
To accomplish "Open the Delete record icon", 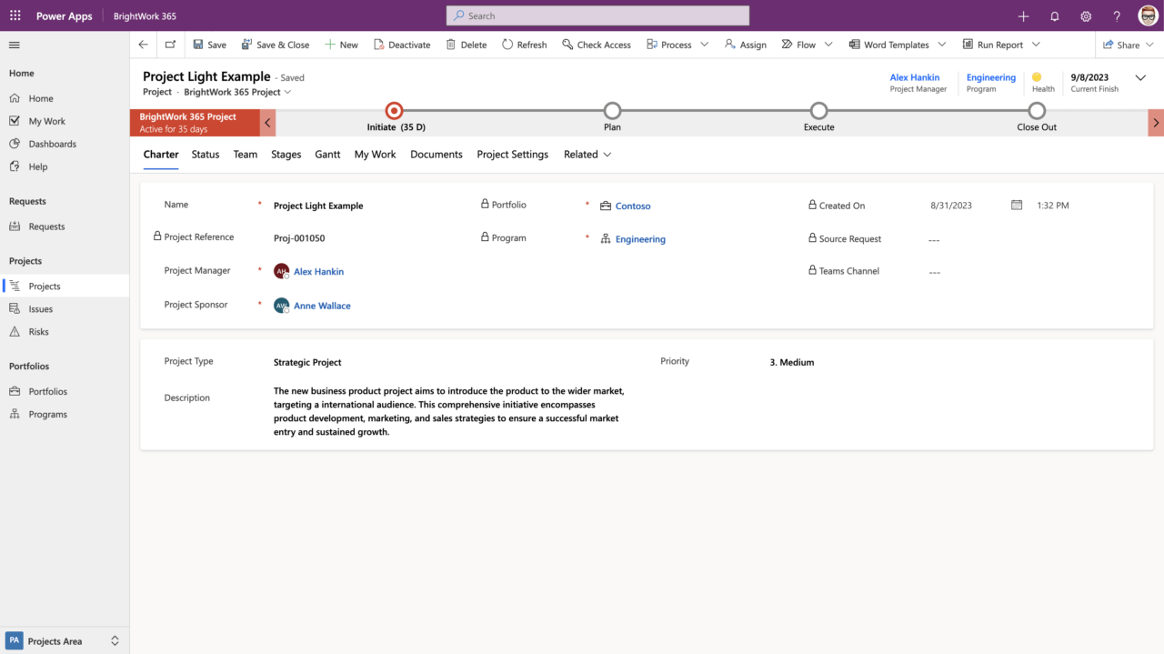I will point(450,44).
